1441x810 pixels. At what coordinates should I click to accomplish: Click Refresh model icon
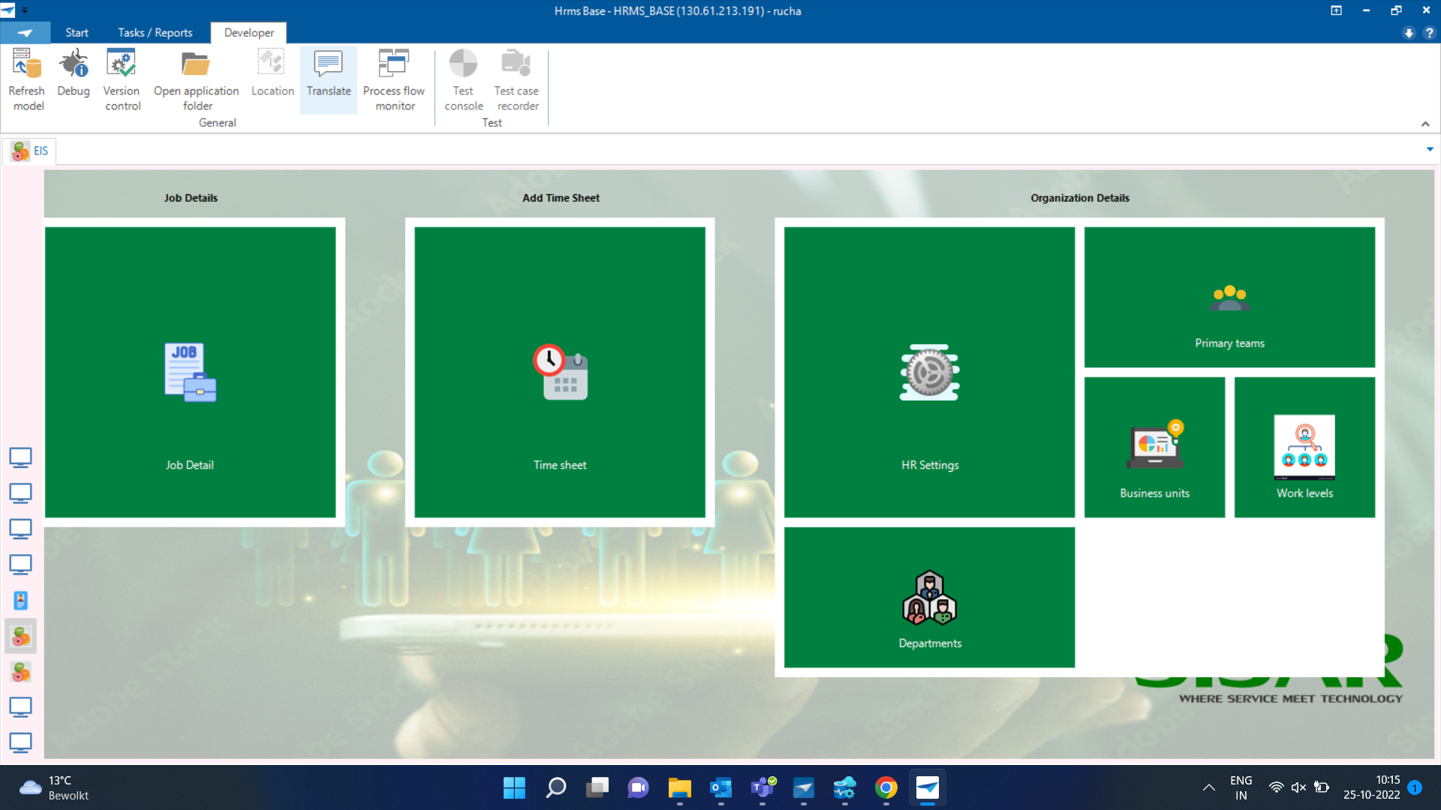point(27,80)
